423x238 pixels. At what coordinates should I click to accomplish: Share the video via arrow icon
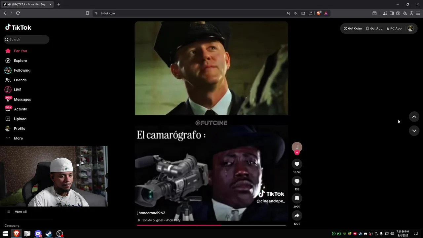pos(297,216)
